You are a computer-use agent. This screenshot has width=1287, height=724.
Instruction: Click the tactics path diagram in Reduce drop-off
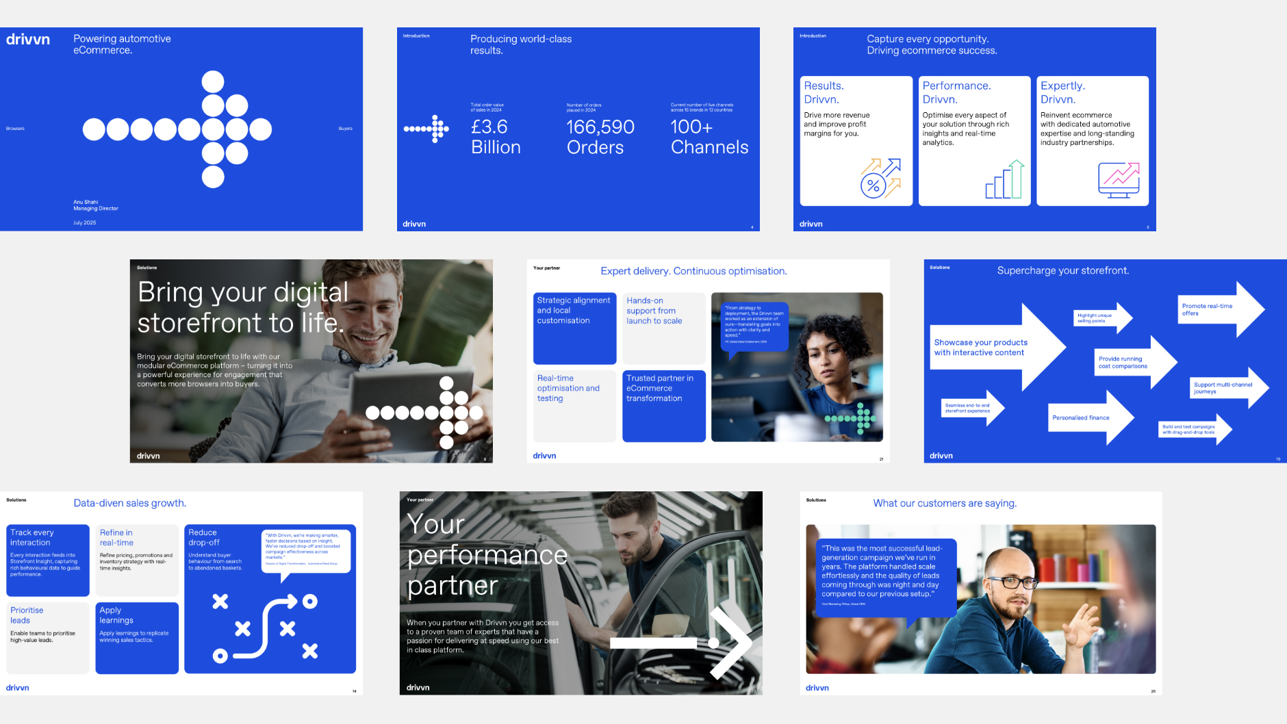[x=265, y=628]
